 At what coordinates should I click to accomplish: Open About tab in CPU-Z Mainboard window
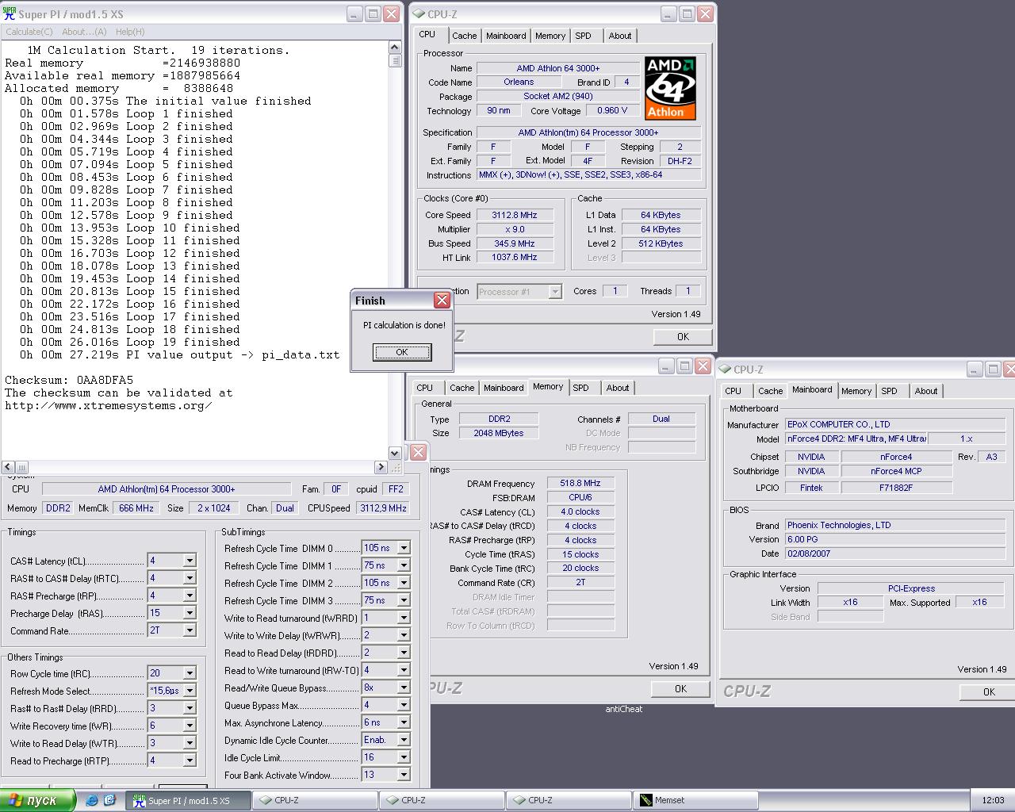[x=926, y=391]
